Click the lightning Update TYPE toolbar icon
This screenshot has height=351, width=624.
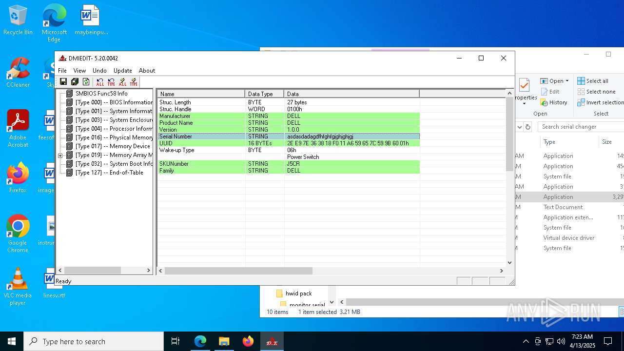(x=134, y=82)
